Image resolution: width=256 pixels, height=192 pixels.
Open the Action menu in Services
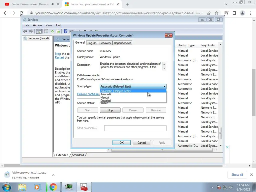pyautogui.click(x=37, y=25)
